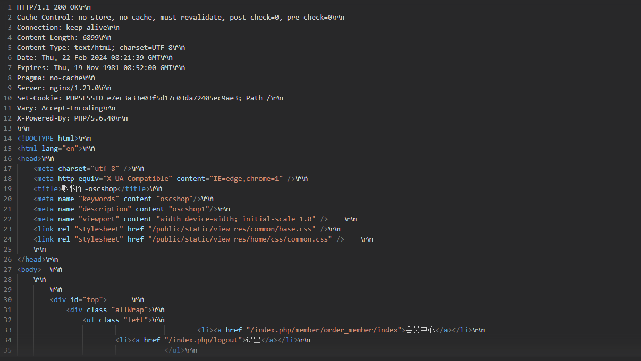Click "width=device-width; initial-scale=1.0" viewport content
The height and width of the screenshot is (361, 641).
click(236, 219)
